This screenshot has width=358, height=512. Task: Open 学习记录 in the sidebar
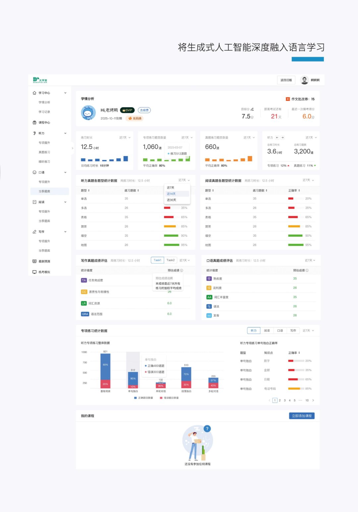tap(44, 112)
